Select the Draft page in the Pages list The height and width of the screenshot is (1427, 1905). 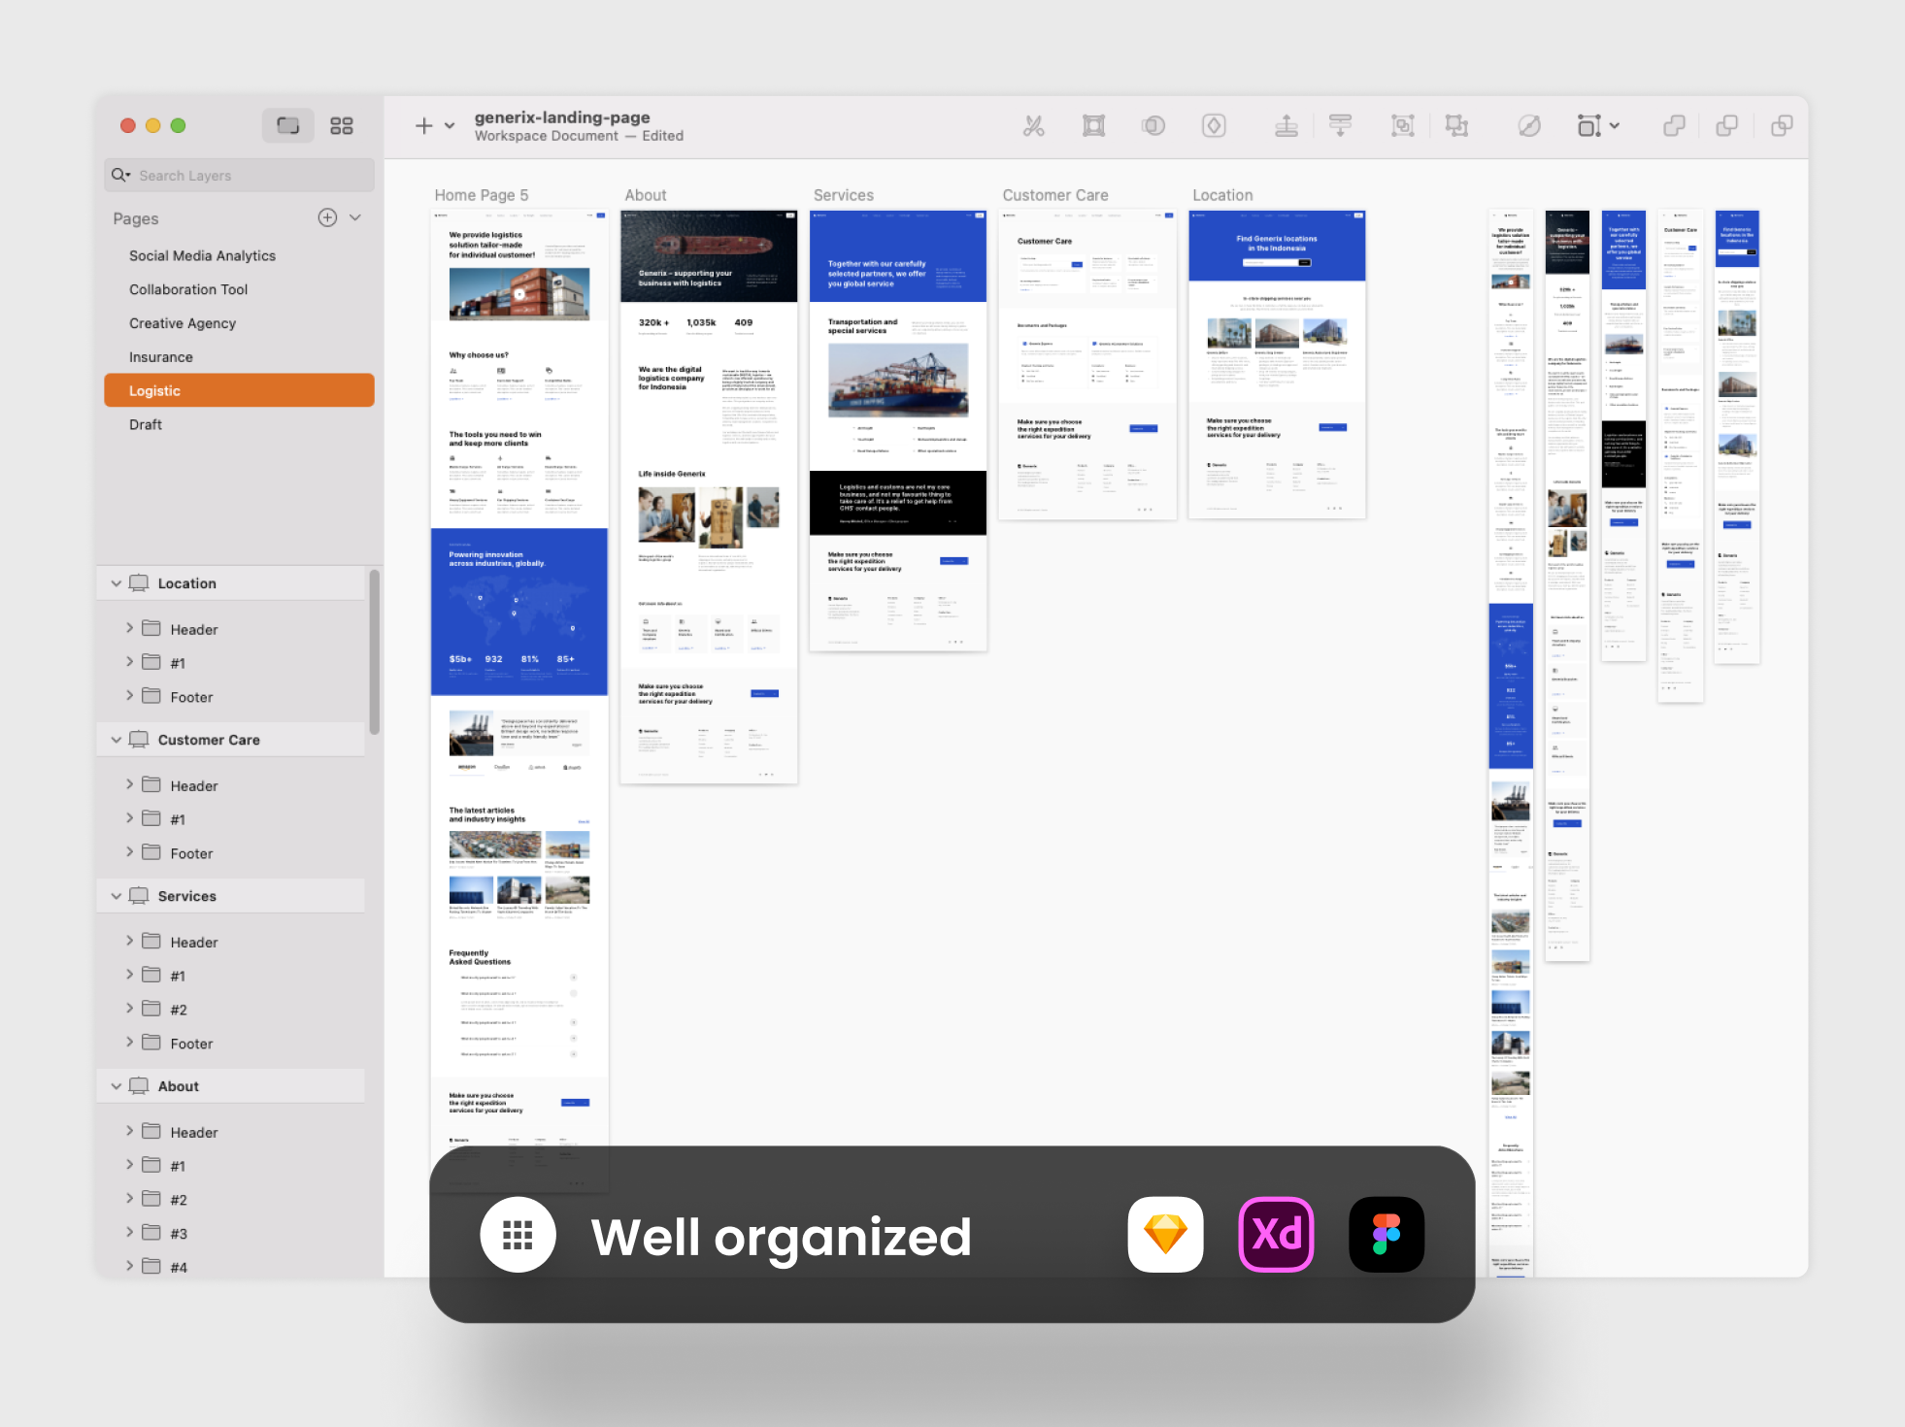click(x=146, y=424)
